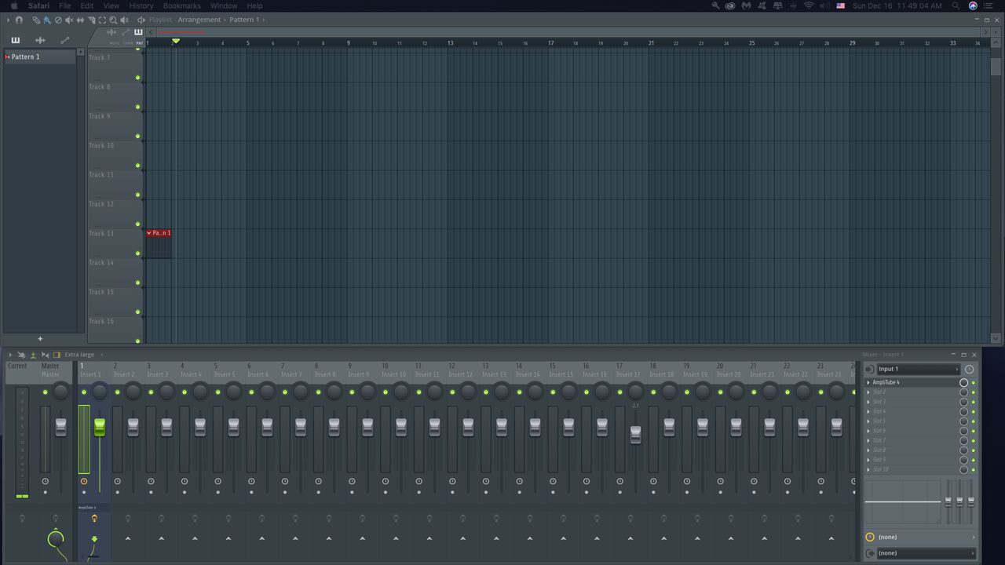
Task: Mute Insert 1 mixer track
Action: [84, 392]
